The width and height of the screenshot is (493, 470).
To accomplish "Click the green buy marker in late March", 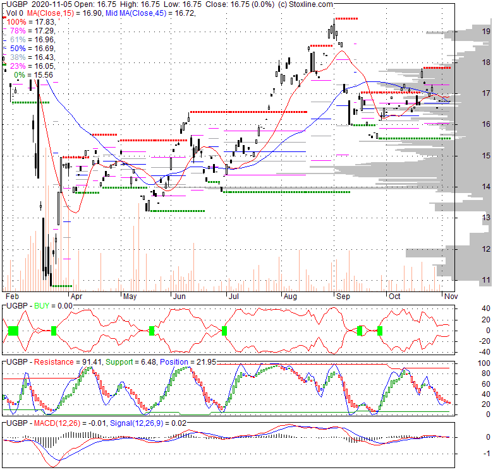I will tap(54, 331).
